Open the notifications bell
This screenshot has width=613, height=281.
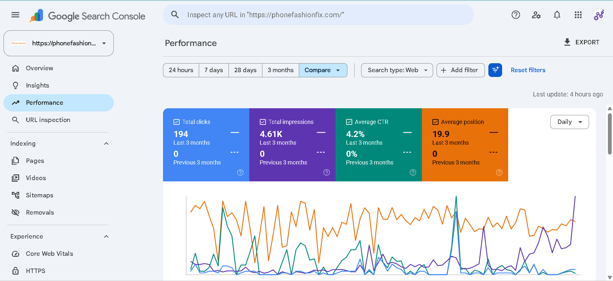(557, 15)
